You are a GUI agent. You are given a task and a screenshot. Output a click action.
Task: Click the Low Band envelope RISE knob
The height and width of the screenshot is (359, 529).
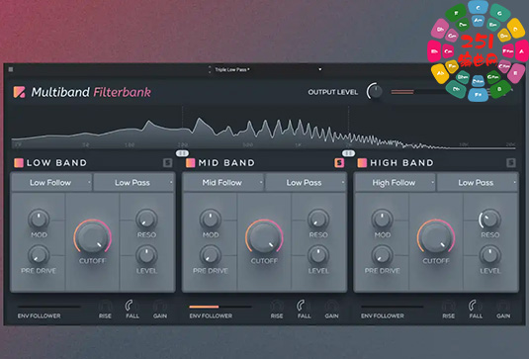[105, 306]
